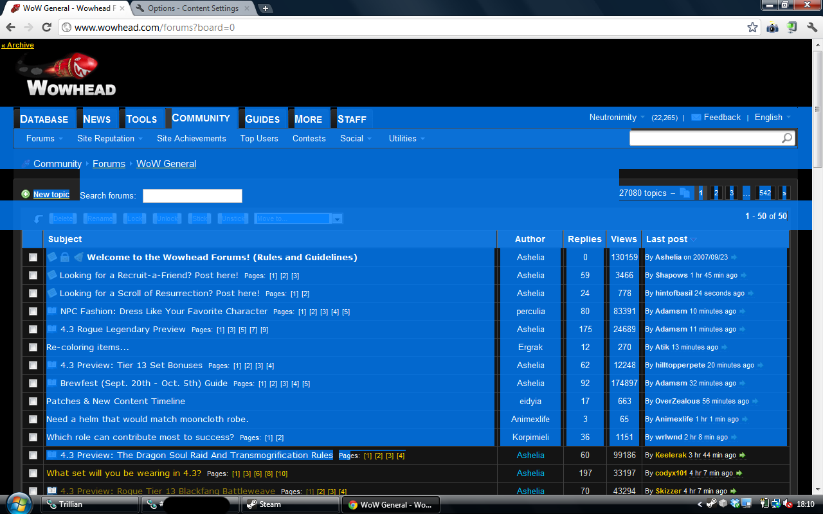Click the Feedback envelope icon
The height and width of the screenshot is (514, 823).
(696, 118)
